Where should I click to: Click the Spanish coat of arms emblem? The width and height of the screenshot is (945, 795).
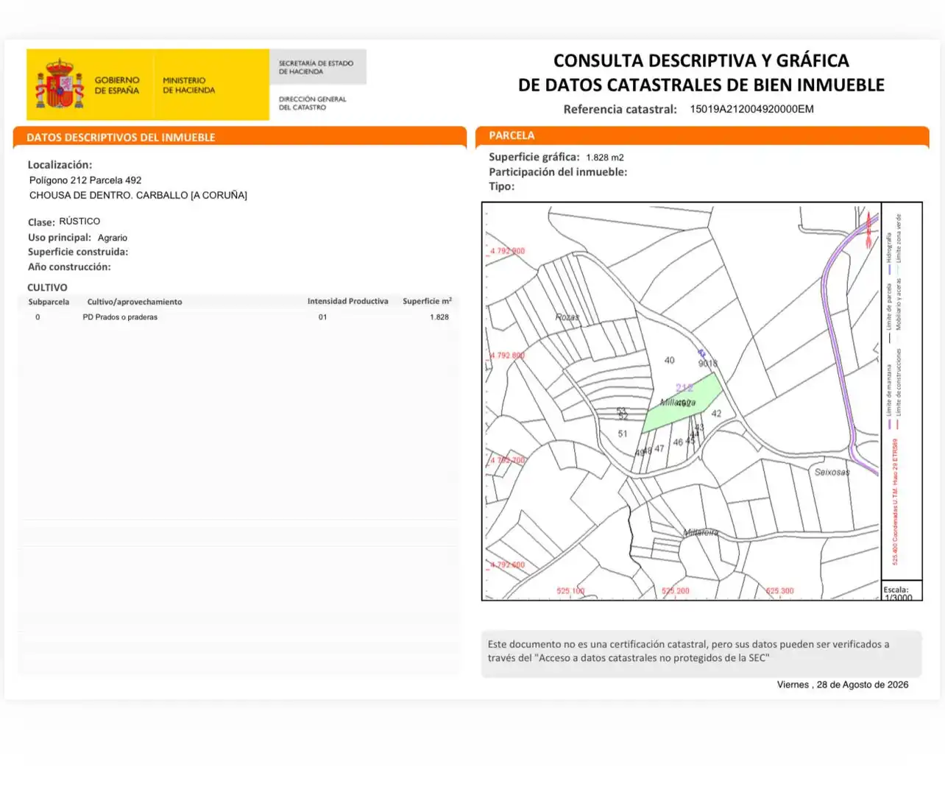tap(59, 85)
